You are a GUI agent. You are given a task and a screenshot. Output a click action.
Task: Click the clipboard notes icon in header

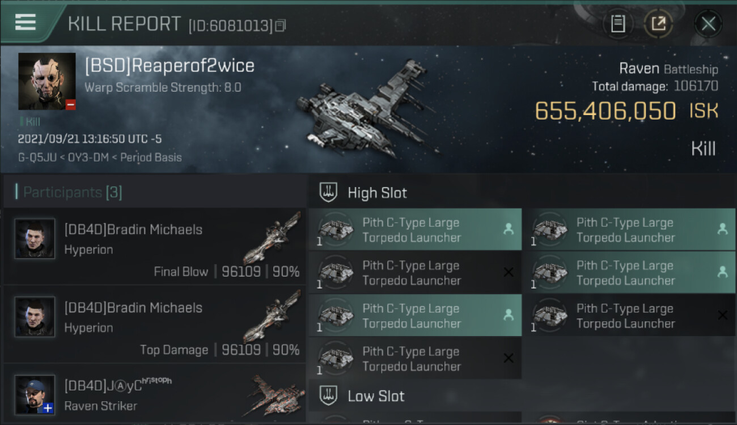point(618,24)
